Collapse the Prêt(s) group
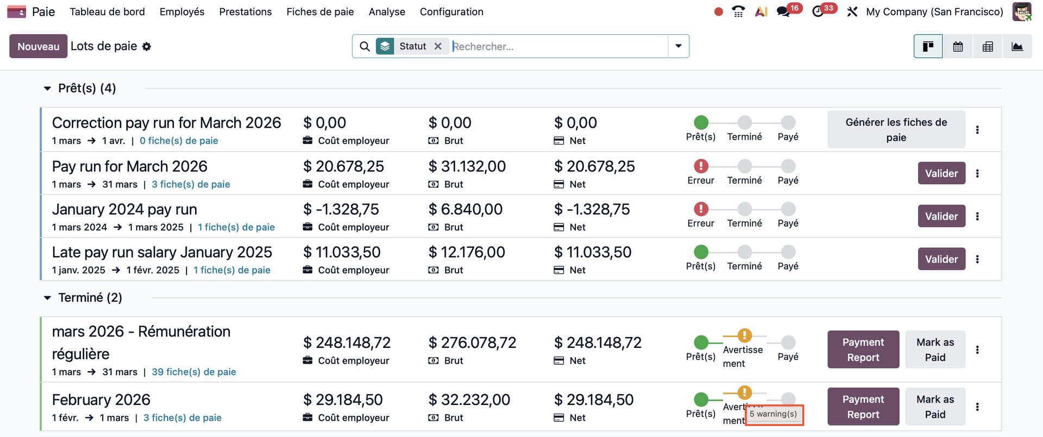The image size is (1043, 437). click(x=47, y=89)
